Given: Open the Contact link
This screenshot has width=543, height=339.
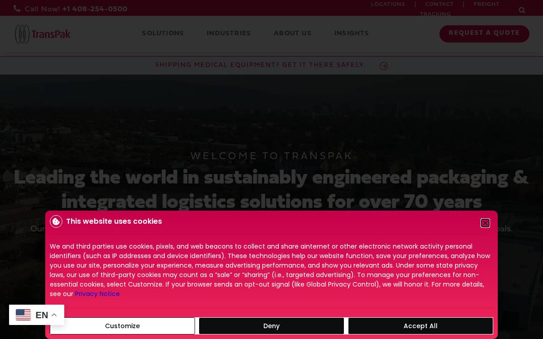Looking at the screenshot, I should click(x=439, y=4).
